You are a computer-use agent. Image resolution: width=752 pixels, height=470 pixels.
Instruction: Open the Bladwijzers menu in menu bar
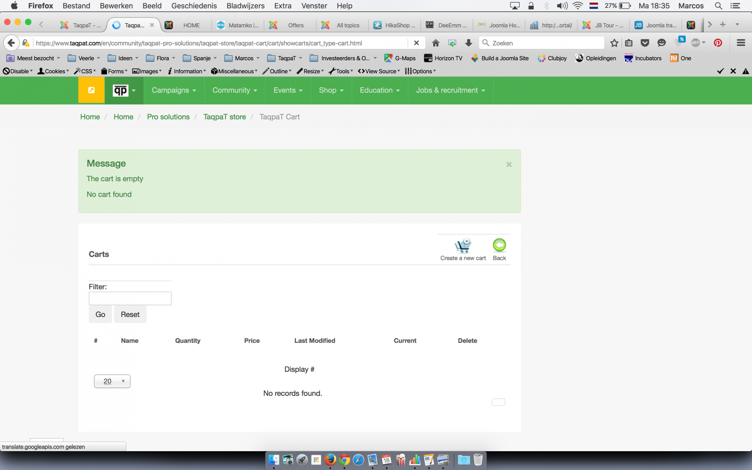[245, 6]
